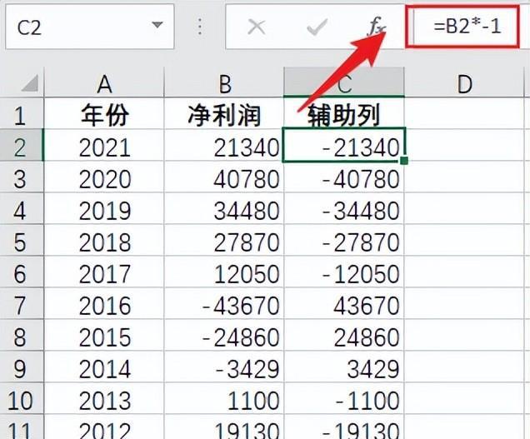Select column D header
This screenshot has width=530, height=439.
pyautogui.click(x=464, y=82)
